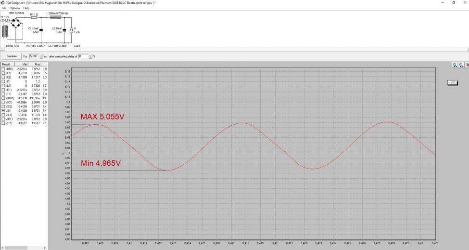
Task: Toggle the V(C1) result checkbox
Action: [x=3, y=103]
